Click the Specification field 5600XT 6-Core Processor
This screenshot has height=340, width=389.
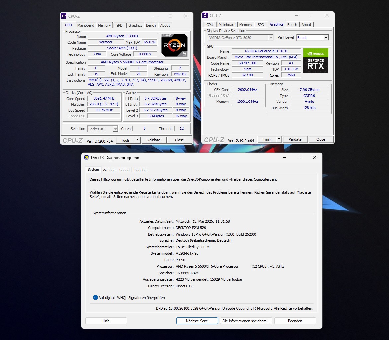(138, 62)
